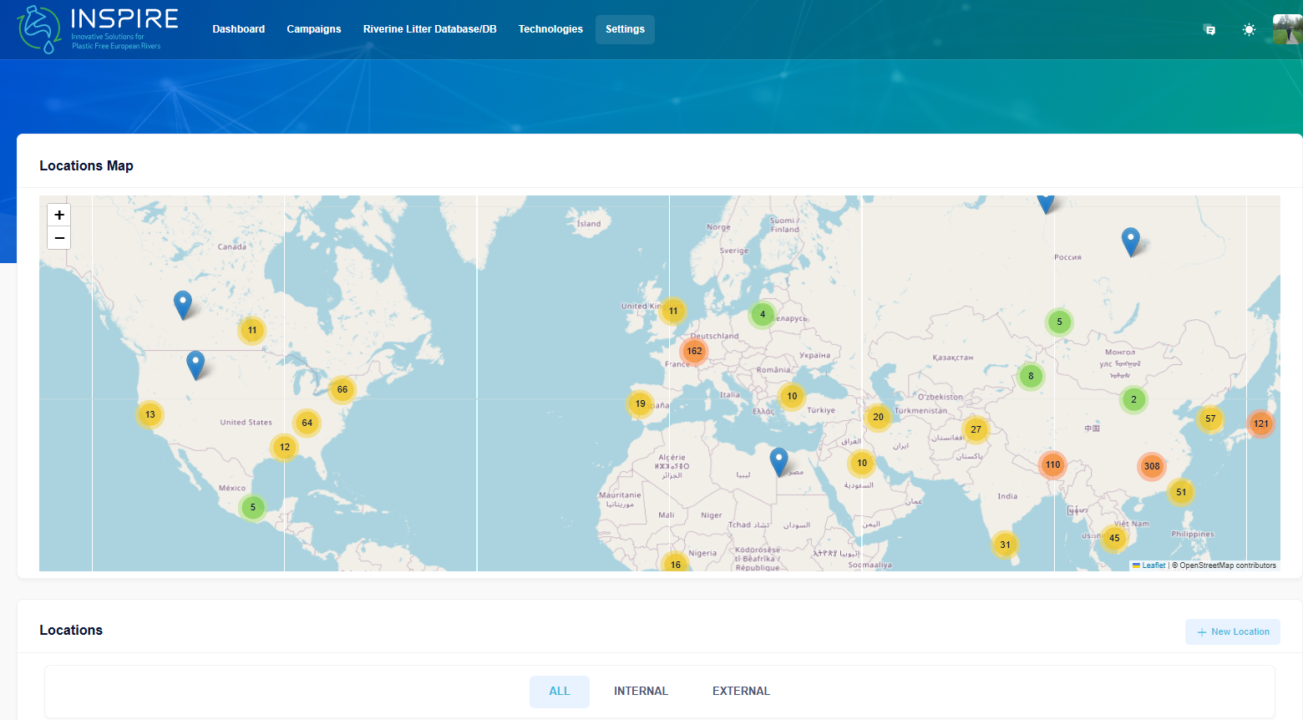
Task: Open the Dashboard menu item
Action: [238, 29]
